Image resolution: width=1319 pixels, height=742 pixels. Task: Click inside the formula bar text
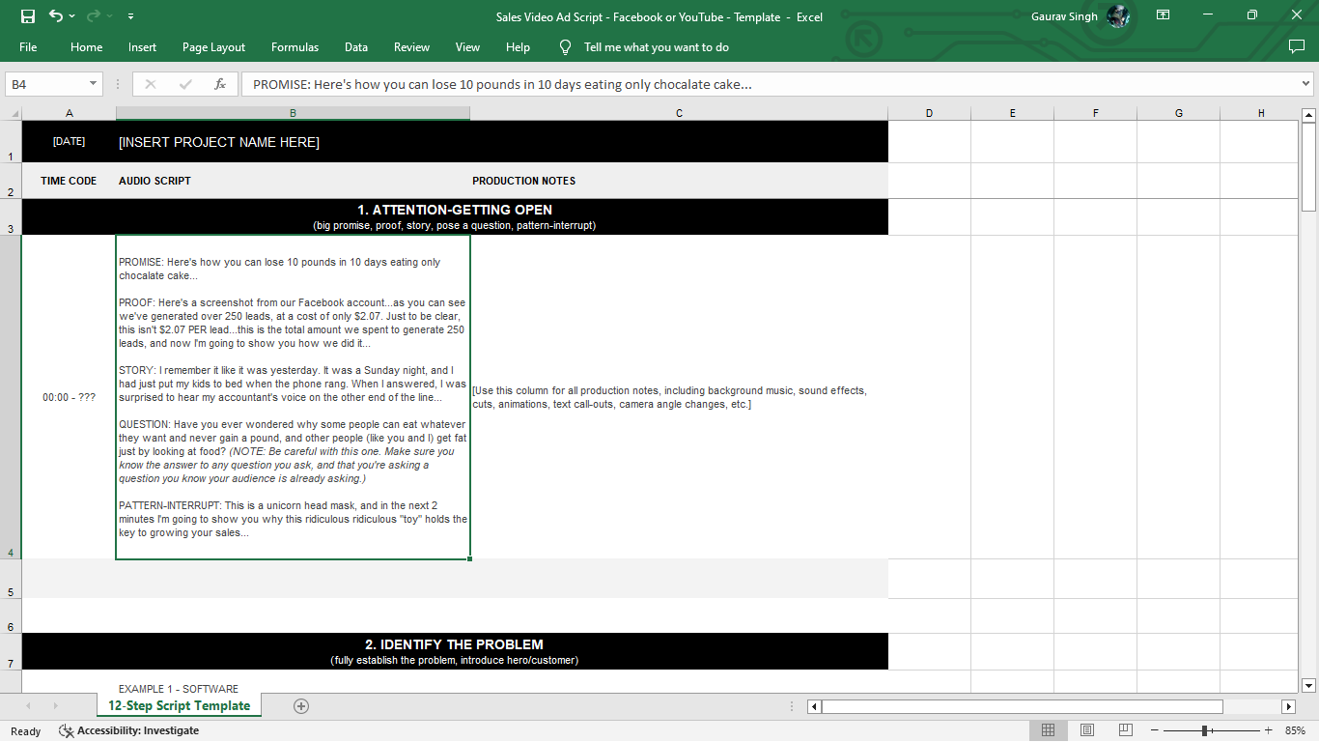point(769,84)
